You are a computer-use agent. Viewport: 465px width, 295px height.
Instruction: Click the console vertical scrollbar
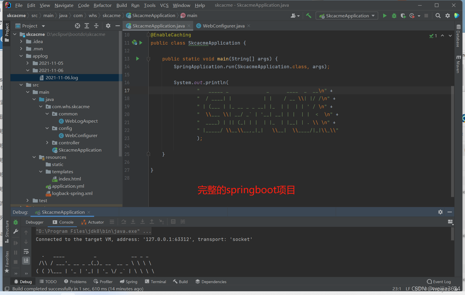coord(453,234)
